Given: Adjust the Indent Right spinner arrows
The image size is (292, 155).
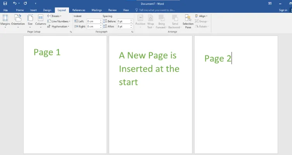Looking at the screenshot, I should point(101,26).
